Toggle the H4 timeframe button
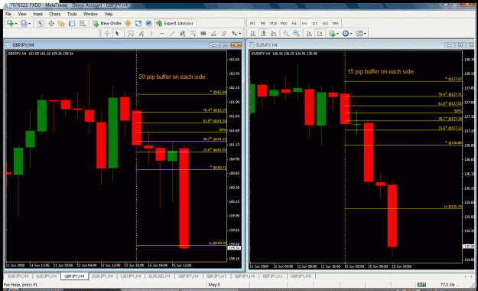Screen dimensions: 478x291 click(x=304, y=24)
